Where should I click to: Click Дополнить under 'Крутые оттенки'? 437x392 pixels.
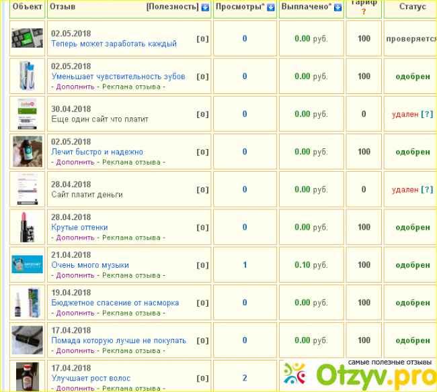[x=75, y=238]
